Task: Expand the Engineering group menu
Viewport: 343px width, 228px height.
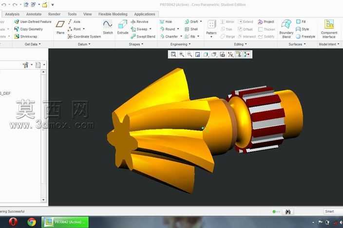Action: coord(180,44)
